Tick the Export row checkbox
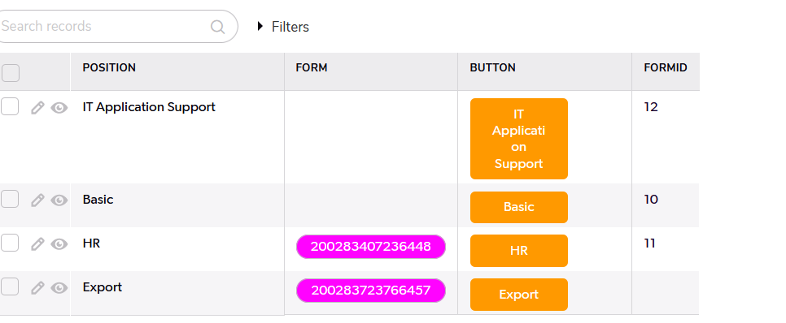The width and height of the screenshot is (786, 323). click(x=10, y=286)
